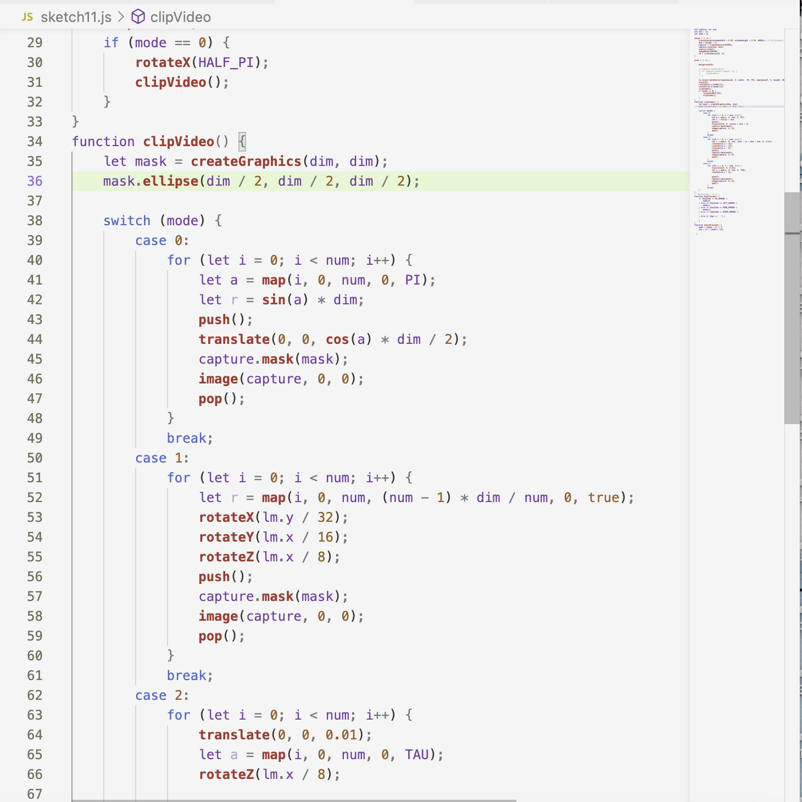Click the TAU constant on line 65
The width and height of the screenshot is (802, 802).
click(x=416, y=754)
